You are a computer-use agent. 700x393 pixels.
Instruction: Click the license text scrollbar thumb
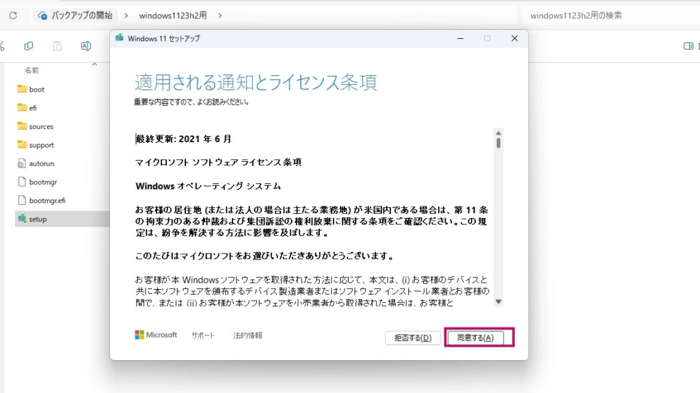pyautogui.click(x=498, y=143)
